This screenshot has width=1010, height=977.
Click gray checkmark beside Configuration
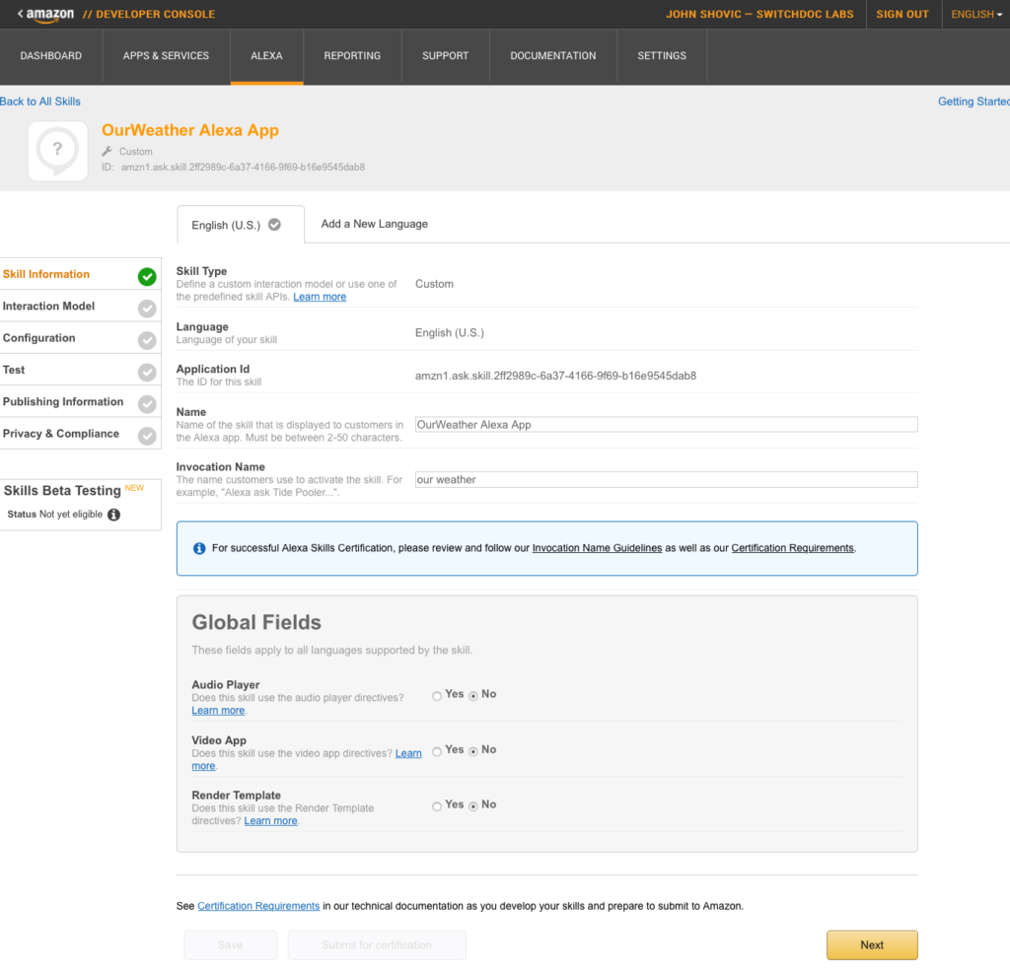pos(147,340)
